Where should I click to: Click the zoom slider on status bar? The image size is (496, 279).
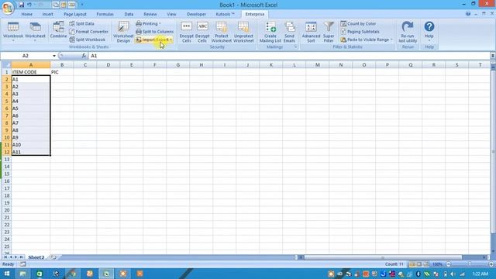tap(470, 264)
